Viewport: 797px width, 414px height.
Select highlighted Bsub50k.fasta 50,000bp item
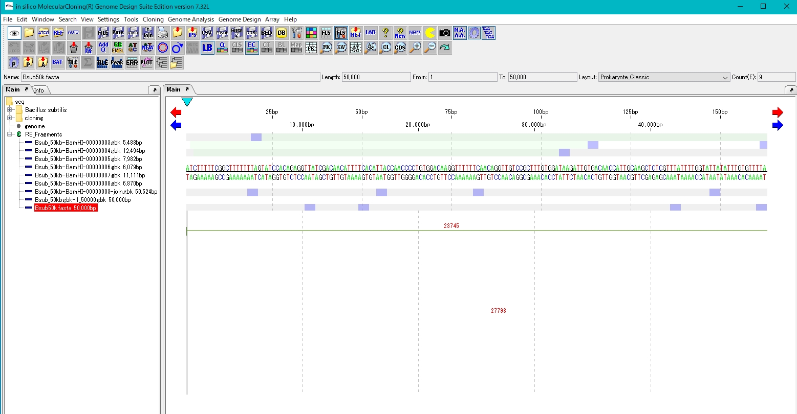click(x=66, y=208)
